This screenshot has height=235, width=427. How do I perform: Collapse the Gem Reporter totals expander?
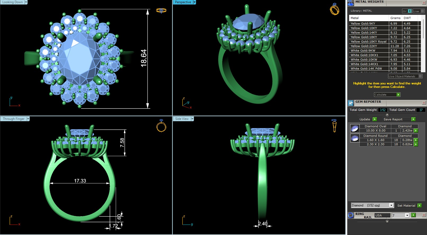coord(387,115)
